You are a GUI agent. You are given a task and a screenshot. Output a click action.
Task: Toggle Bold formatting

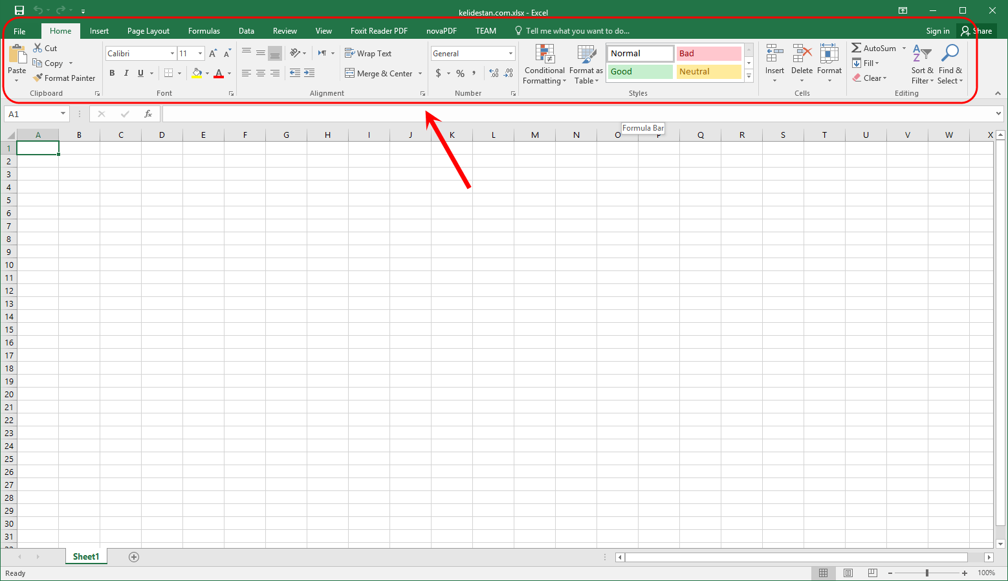click(x=112, y=73)
